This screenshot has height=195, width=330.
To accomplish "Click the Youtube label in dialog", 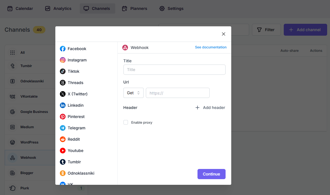I will [x=75, y=151].
